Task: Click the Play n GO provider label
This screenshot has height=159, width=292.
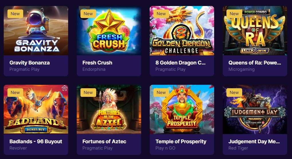Action: (165, 148)
